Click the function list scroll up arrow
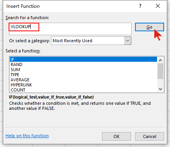Screen dimensions: 170x147 (x=160, y=60)
